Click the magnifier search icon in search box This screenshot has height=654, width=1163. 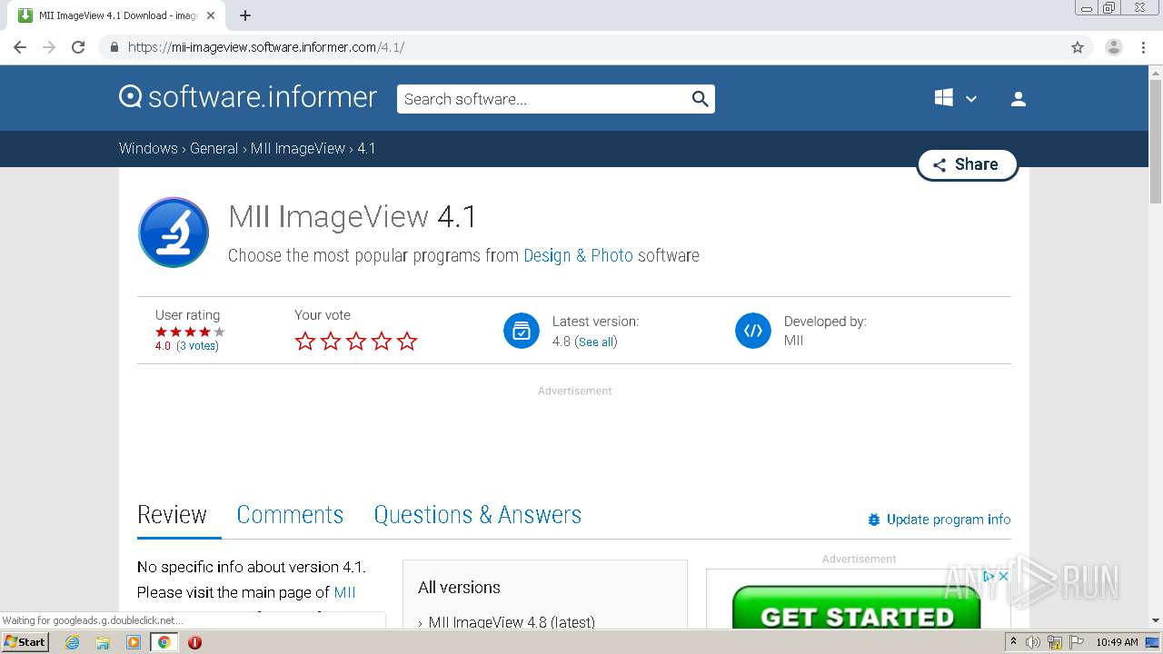[700, 99]
